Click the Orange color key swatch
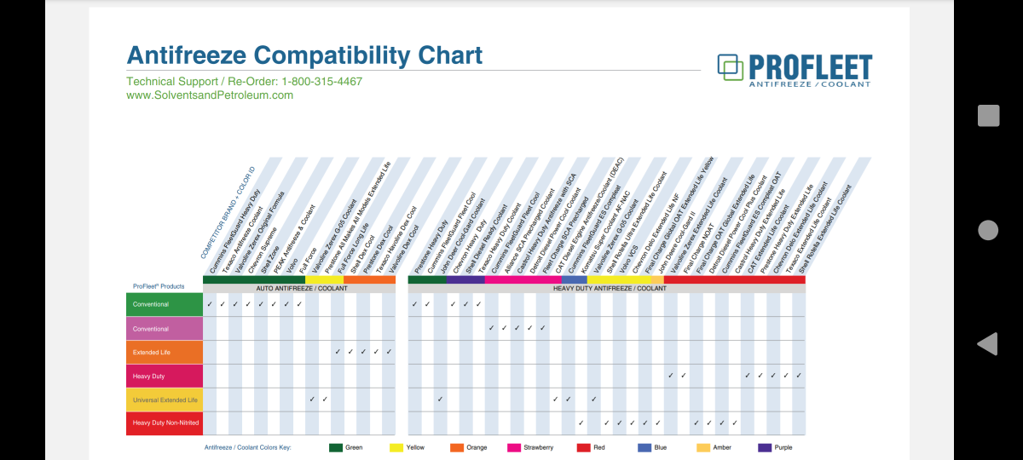Image resolution: width=1023 pixels, height=460 pixels. pos(456,447)
